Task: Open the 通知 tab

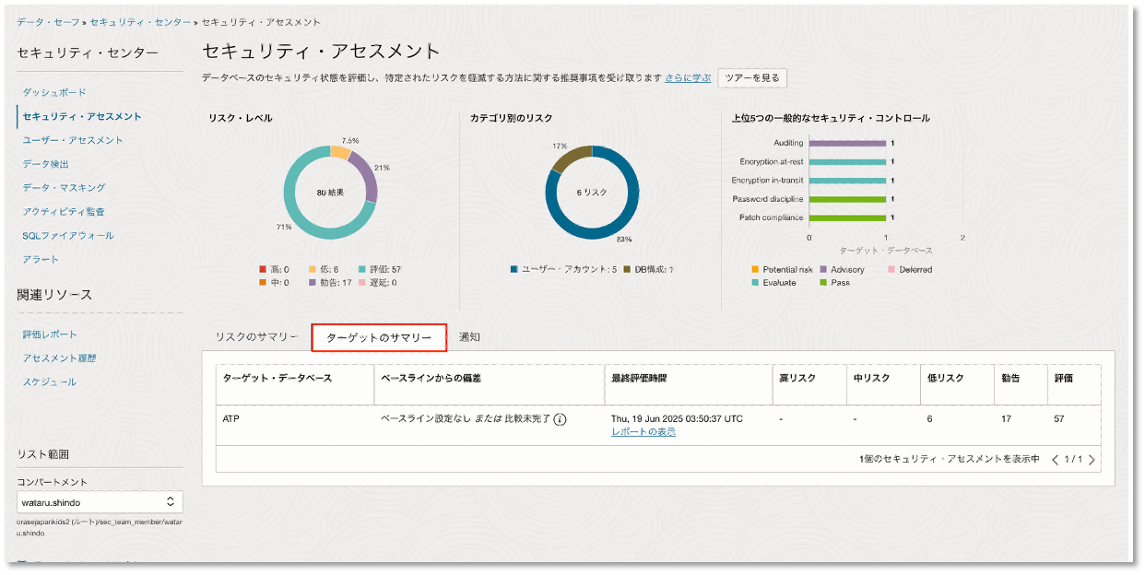Action: tap(469, 337)
